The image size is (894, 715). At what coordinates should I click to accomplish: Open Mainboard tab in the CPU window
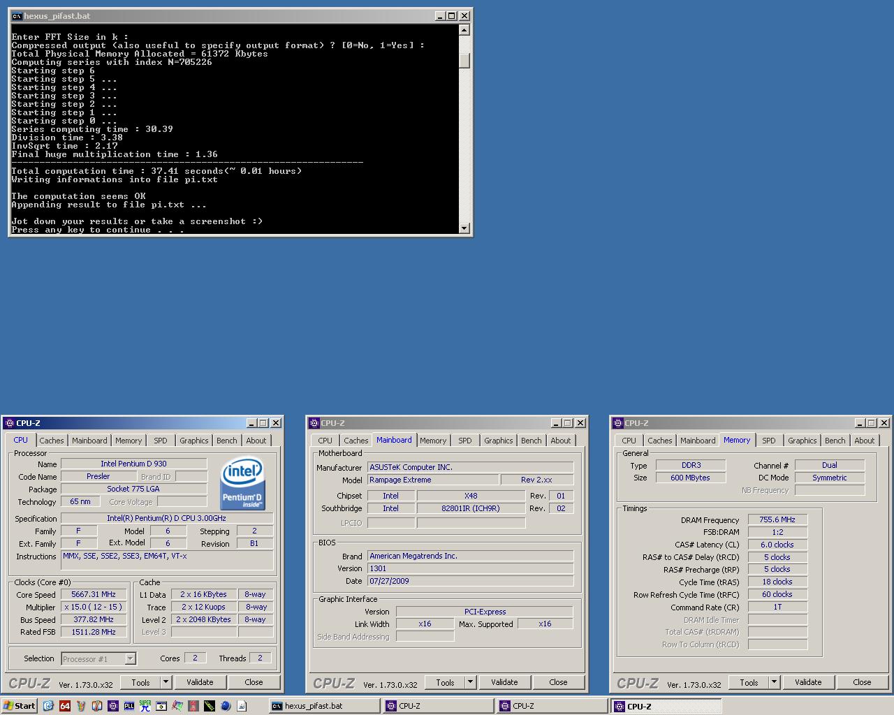click(x=89, y=441)
